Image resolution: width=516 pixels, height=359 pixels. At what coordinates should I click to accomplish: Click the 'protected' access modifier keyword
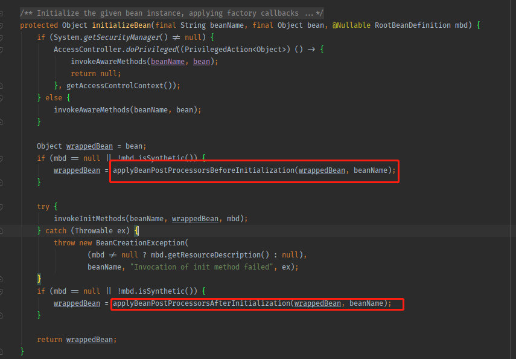39,25
